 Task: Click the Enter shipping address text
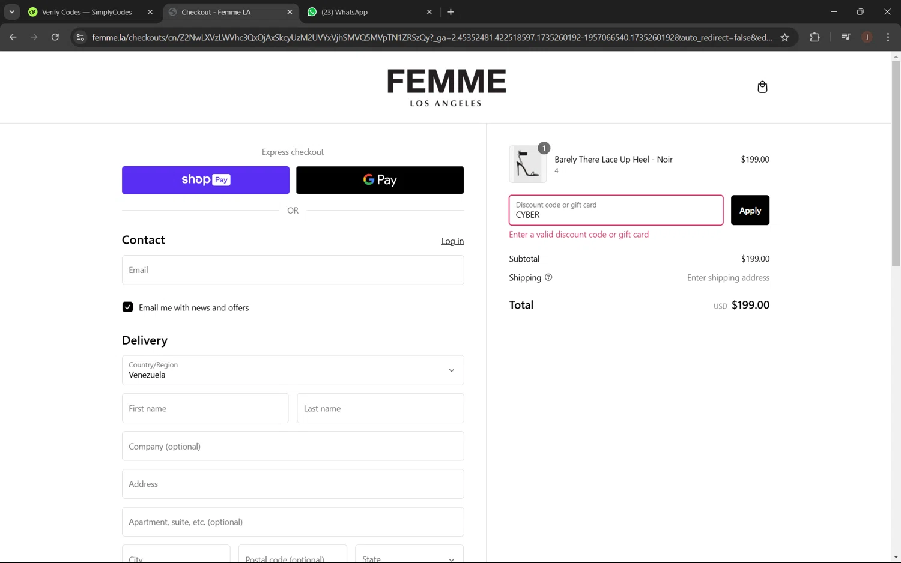click(x=728, y=278)
